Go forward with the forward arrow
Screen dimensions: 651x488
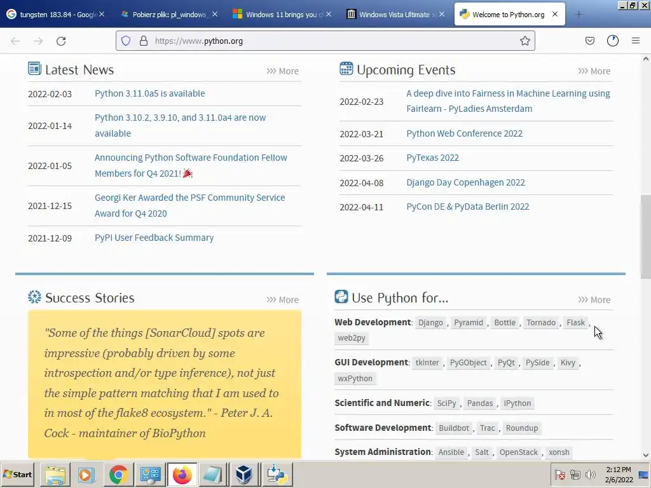(38, 41)
